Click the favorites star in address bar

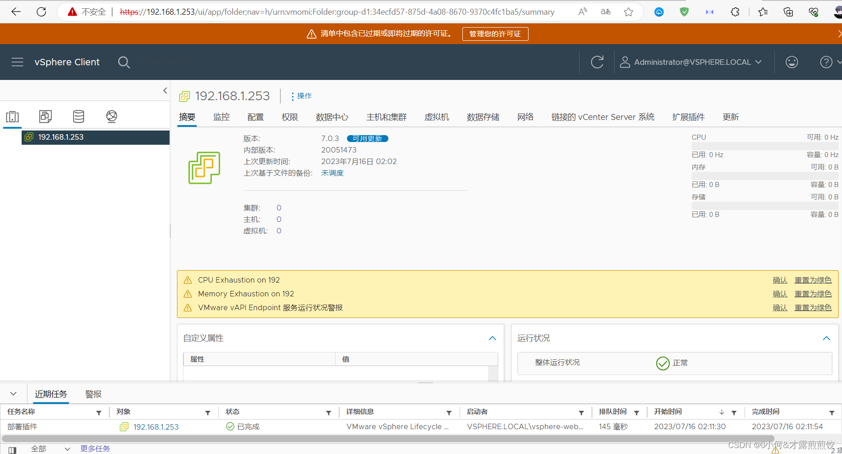click(x=629, y=12)
